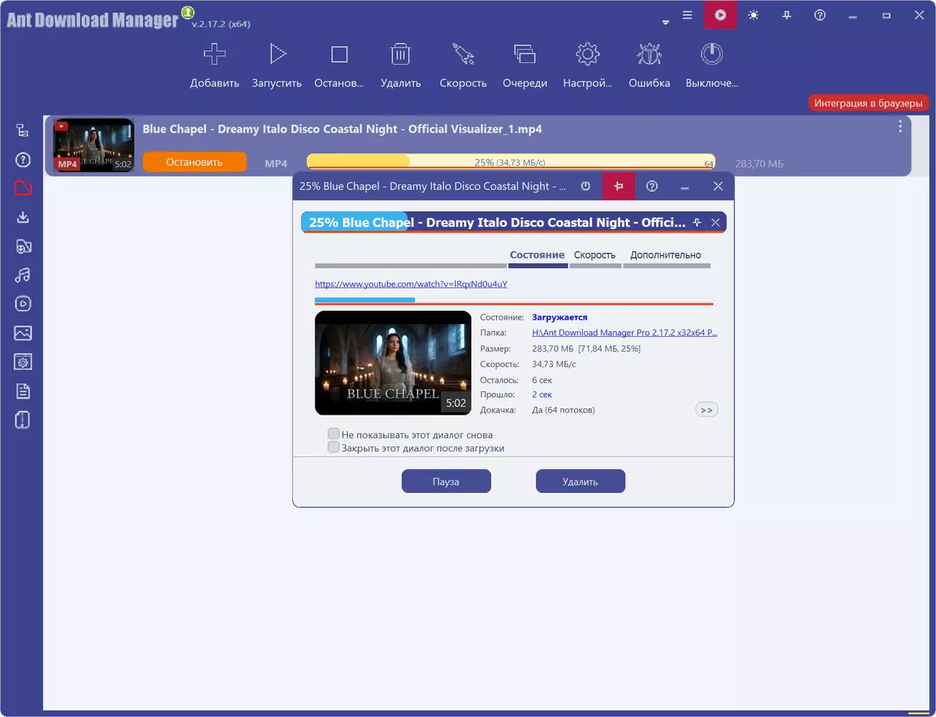The width and height of the screenshot is (936, 717).
Task: Select the images sidebar icon
Action: (23, 333)
